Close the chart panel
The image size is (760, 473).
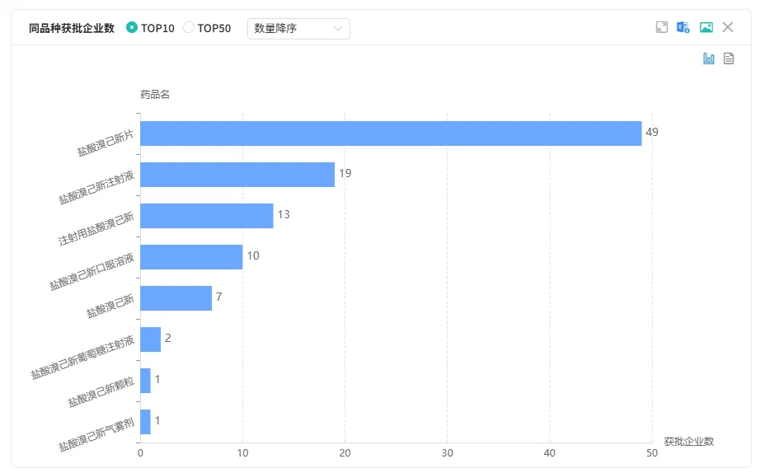click(x=728, y=27)
